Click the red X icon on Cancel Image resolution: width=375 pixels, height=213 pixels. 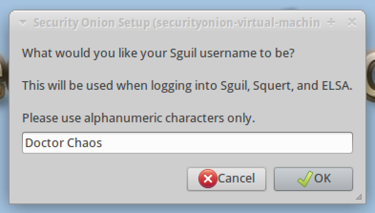click(208, 179)
